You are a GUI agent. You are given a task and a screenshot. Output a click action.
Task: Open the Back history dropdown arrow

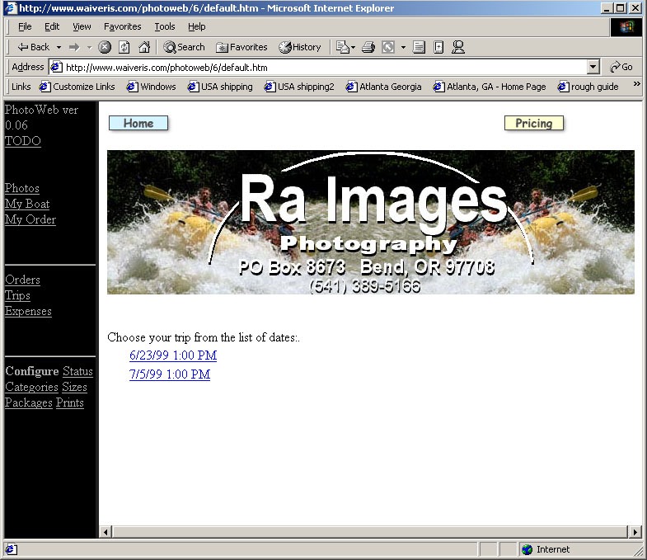click(59, 48)
